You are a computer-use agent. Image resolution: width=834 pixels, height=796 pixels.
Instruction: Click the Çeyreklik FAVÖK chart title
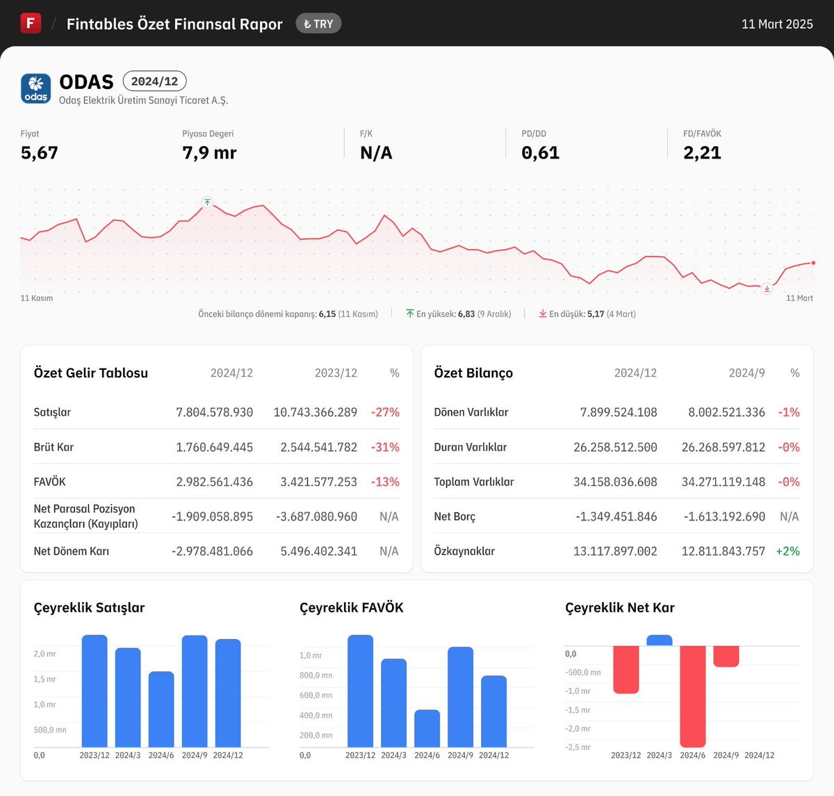[352, 608]
